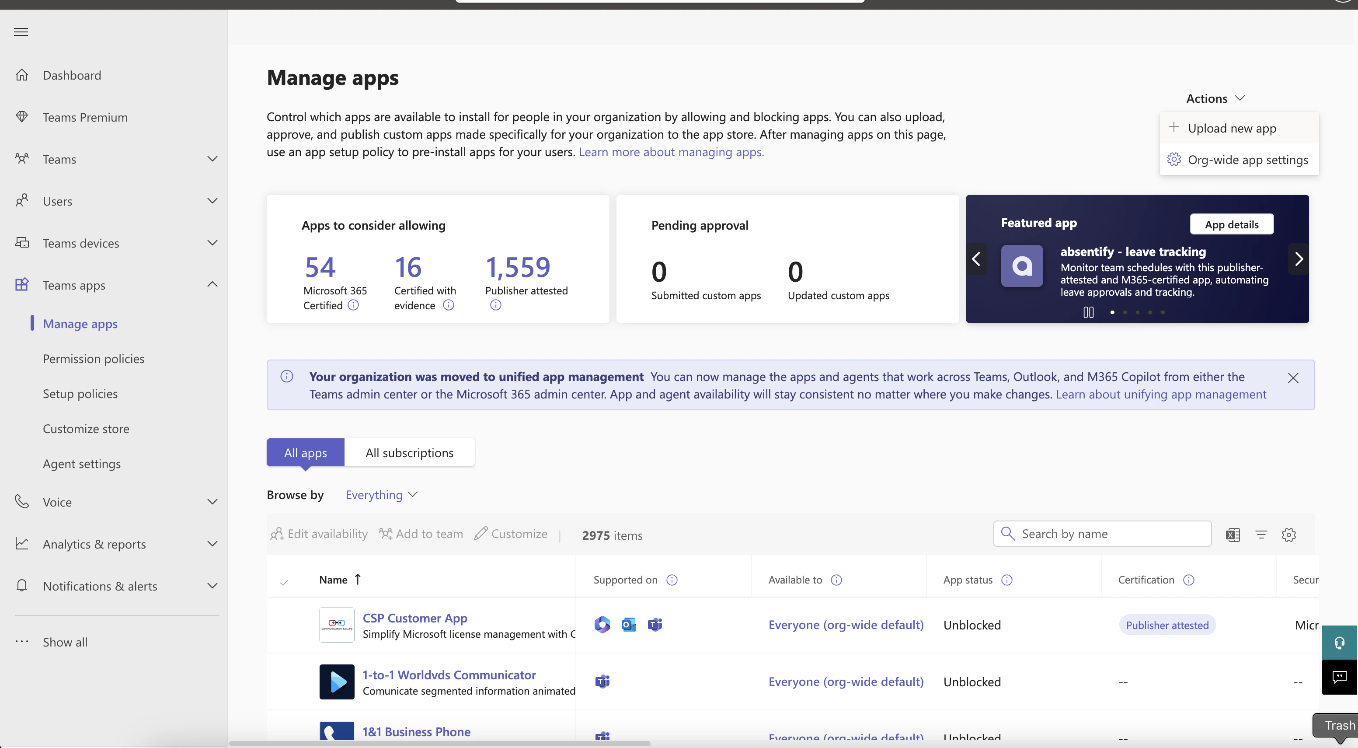The height and width of the screenshot is (748, 1358).
Task: Click the 54 Microsoft 365 Certified count
Action: click(320, 267)
